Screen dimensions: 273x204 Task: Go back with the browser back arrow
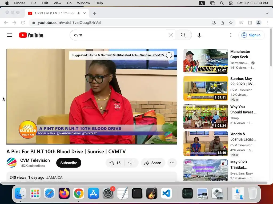point(6,23)
